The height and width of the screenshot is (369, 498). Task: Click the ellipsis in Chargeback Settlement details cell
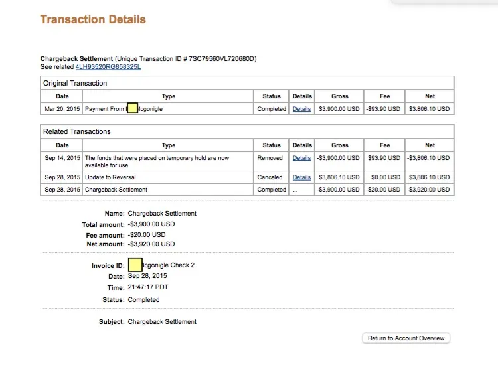295,190
